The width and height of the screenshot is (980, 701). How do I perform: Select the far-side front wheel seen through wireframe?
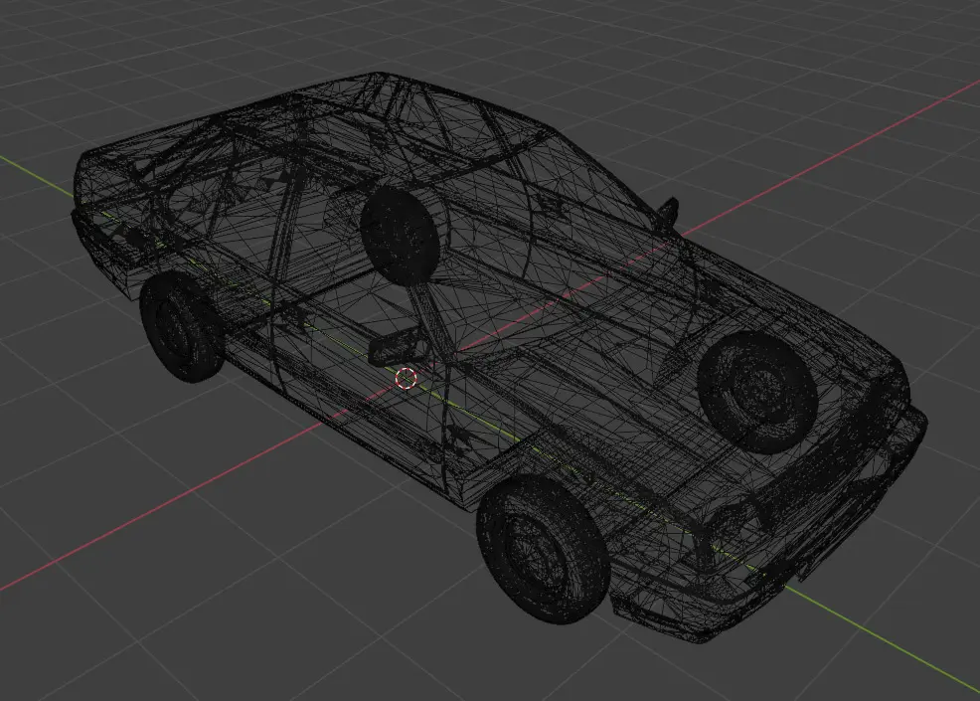tap(757, 392)
